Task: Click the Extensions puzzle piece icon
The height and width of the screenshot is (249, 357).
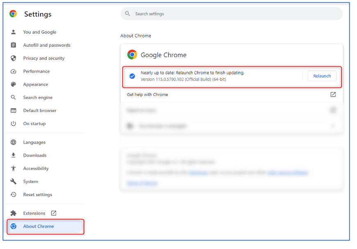Action: coord(14,213)
